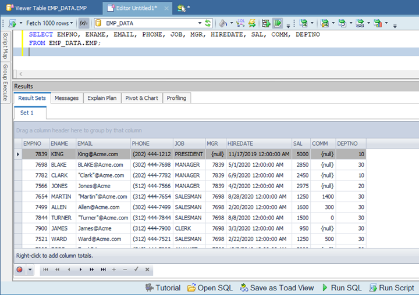Click the previous page navigator icon
This screenshot has width=419, height=295.
(x=57, y=269)
